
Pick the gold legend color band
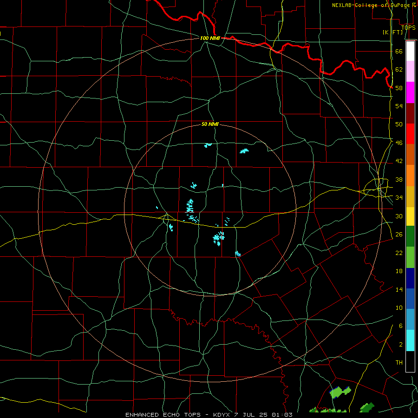(x=410, y=196)
